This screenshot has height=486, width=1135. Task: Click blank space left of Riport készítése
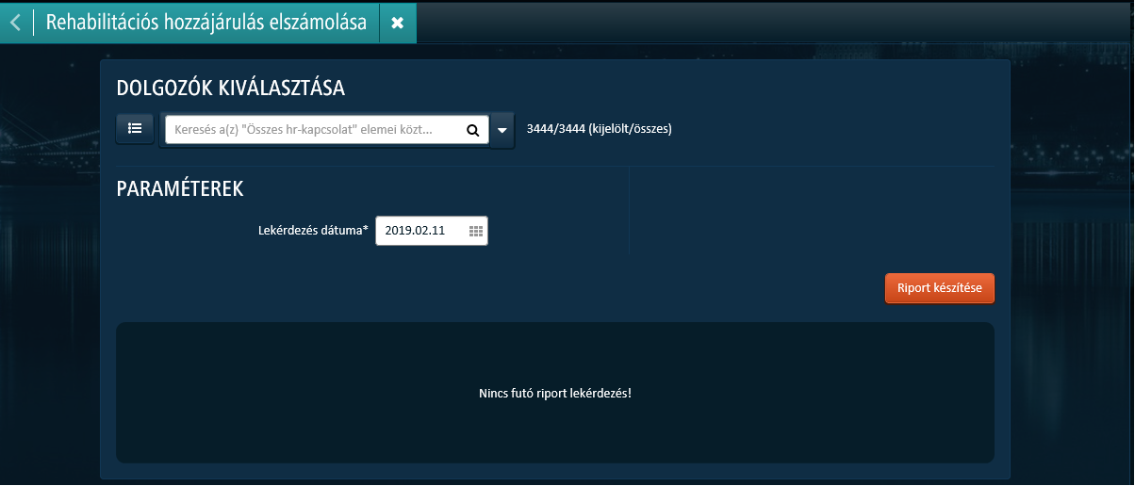click(x=566, y=288)
